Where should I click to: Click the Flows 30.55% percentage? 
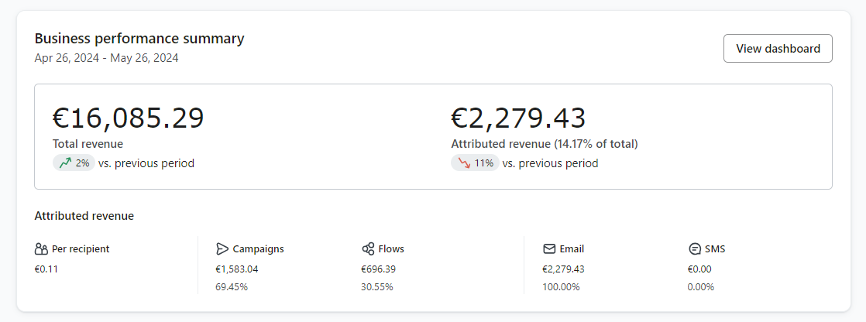pos(376,287)
